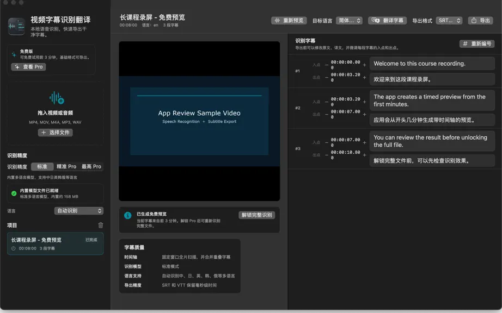Click 识别字幕 panel heading

tap(305, 41)
